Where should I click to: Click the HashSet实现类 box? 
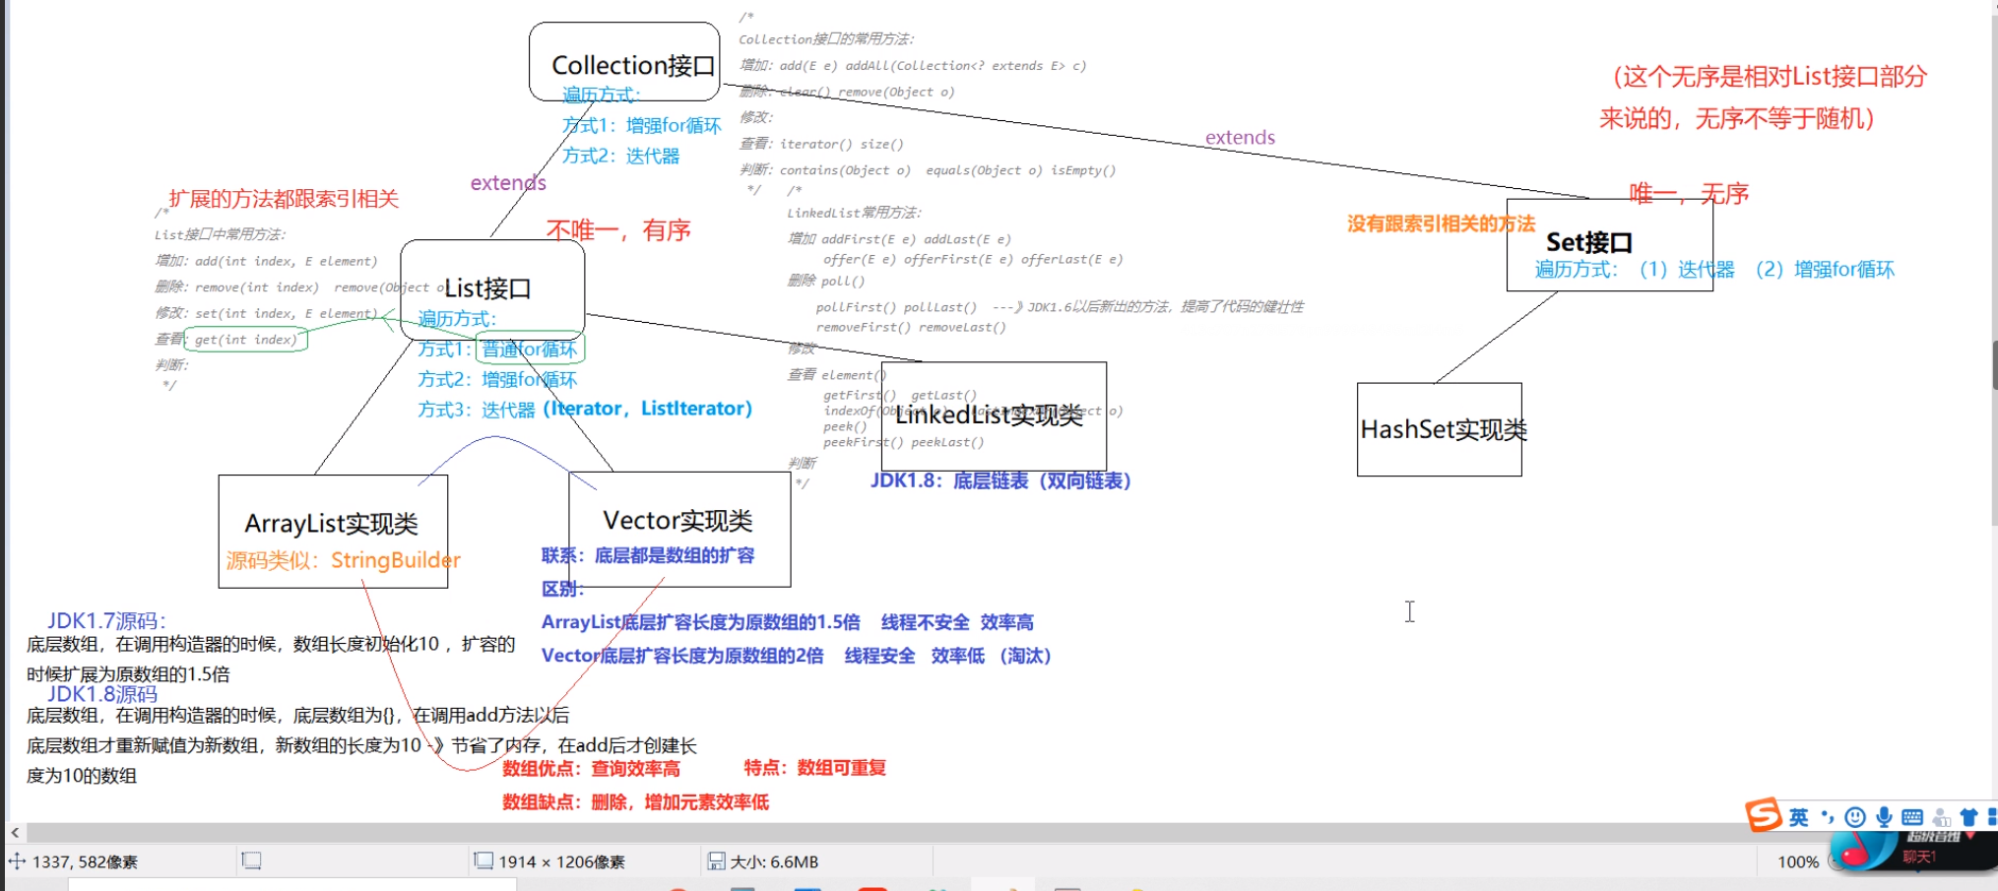coord(1440,429)
